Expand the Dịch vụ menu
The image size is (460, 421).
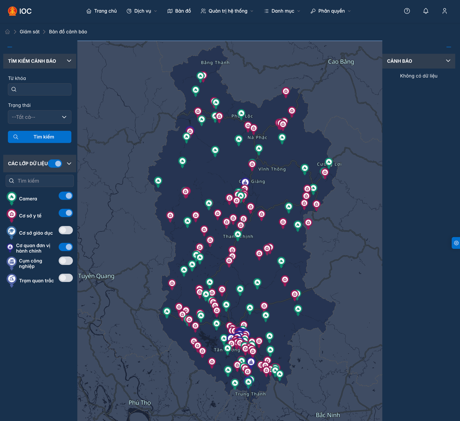142,11
